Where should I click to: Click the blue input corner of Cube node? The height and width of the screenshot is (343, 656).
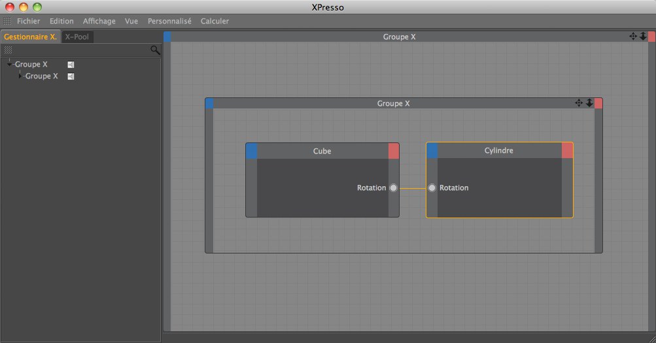(251, 151)
